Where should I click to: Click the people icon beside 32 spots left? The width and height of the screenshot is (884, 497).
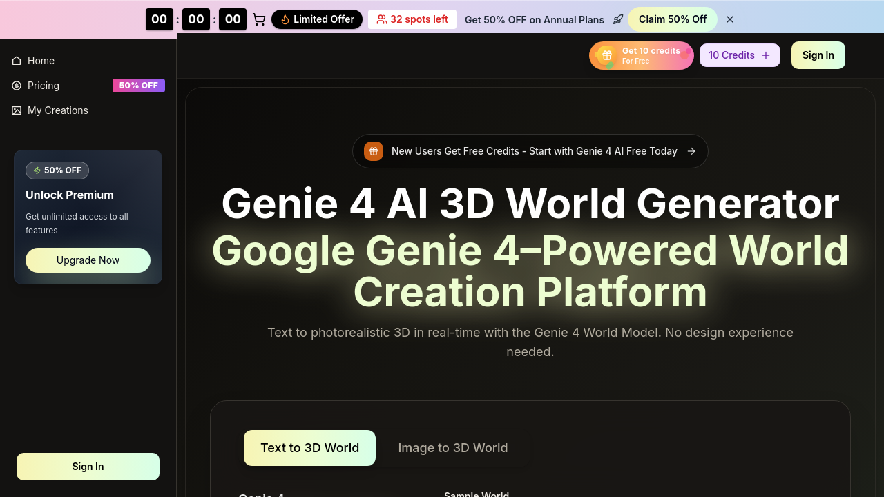coord(382,19)
